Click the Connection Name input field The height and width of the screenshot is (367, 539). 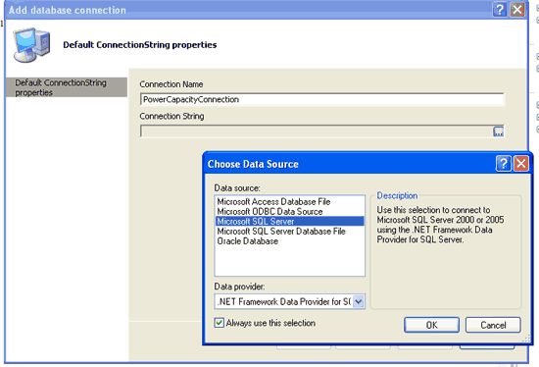click(x=322, y=99)
